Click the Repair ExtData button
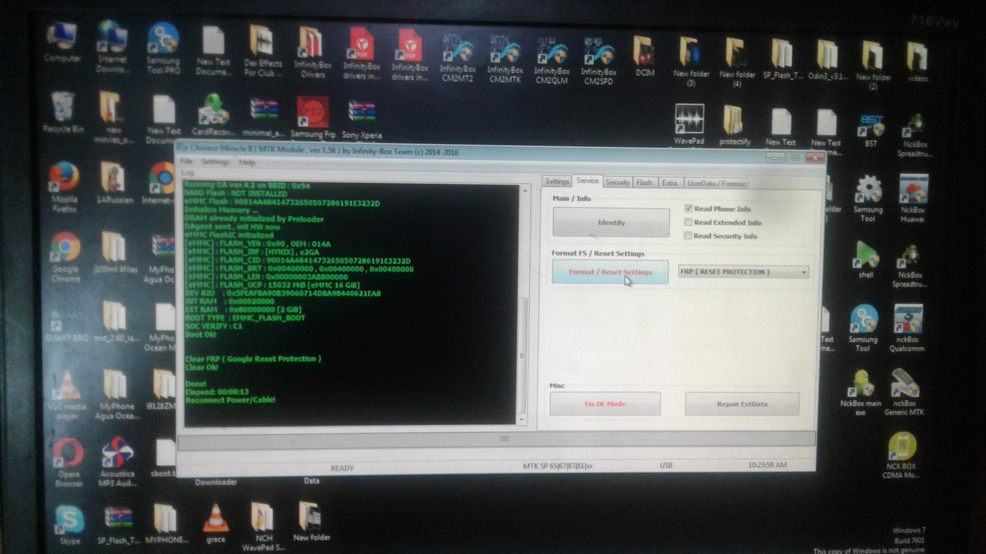The image size is (986, 554). (742, 404)
